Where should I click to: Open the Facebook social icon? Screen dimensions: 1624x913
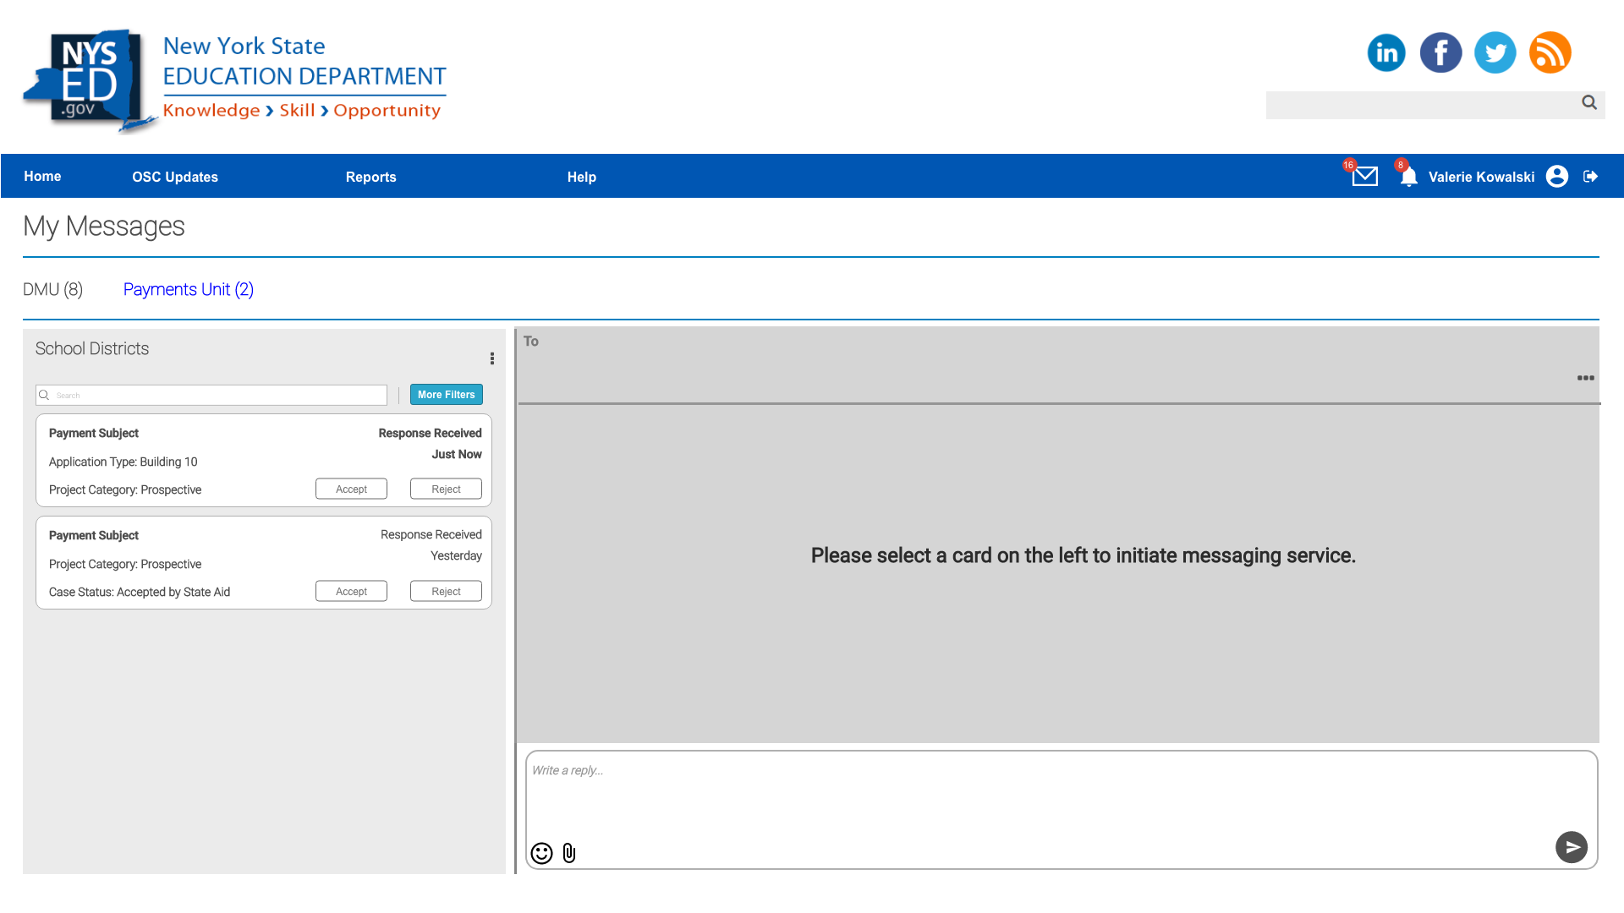1440,52
